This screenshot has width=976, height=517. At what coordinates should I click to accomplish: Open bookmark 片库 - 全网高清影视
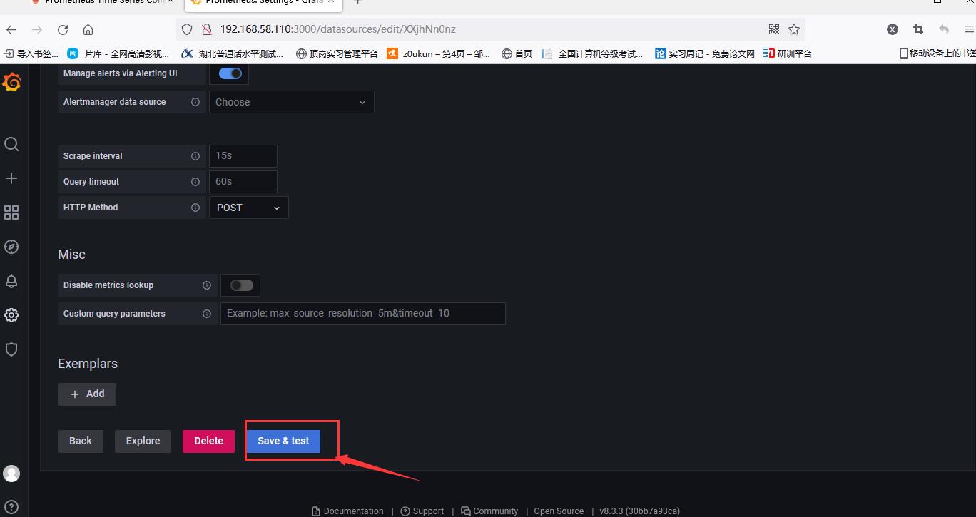[118, 53]
